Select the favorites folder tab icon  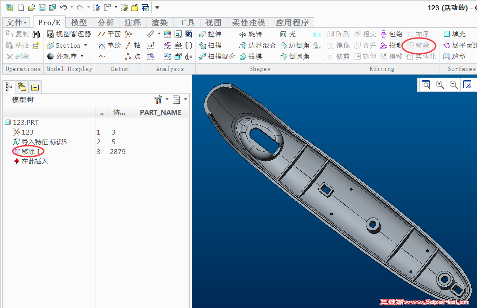[x=35, y=87]
